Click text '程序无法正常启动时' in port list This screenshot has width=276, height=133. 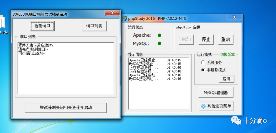tap(36, 45)
